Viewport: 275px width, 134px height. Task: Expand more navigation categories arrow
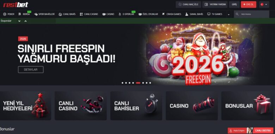pyautogui.click(x=228, y=14)
